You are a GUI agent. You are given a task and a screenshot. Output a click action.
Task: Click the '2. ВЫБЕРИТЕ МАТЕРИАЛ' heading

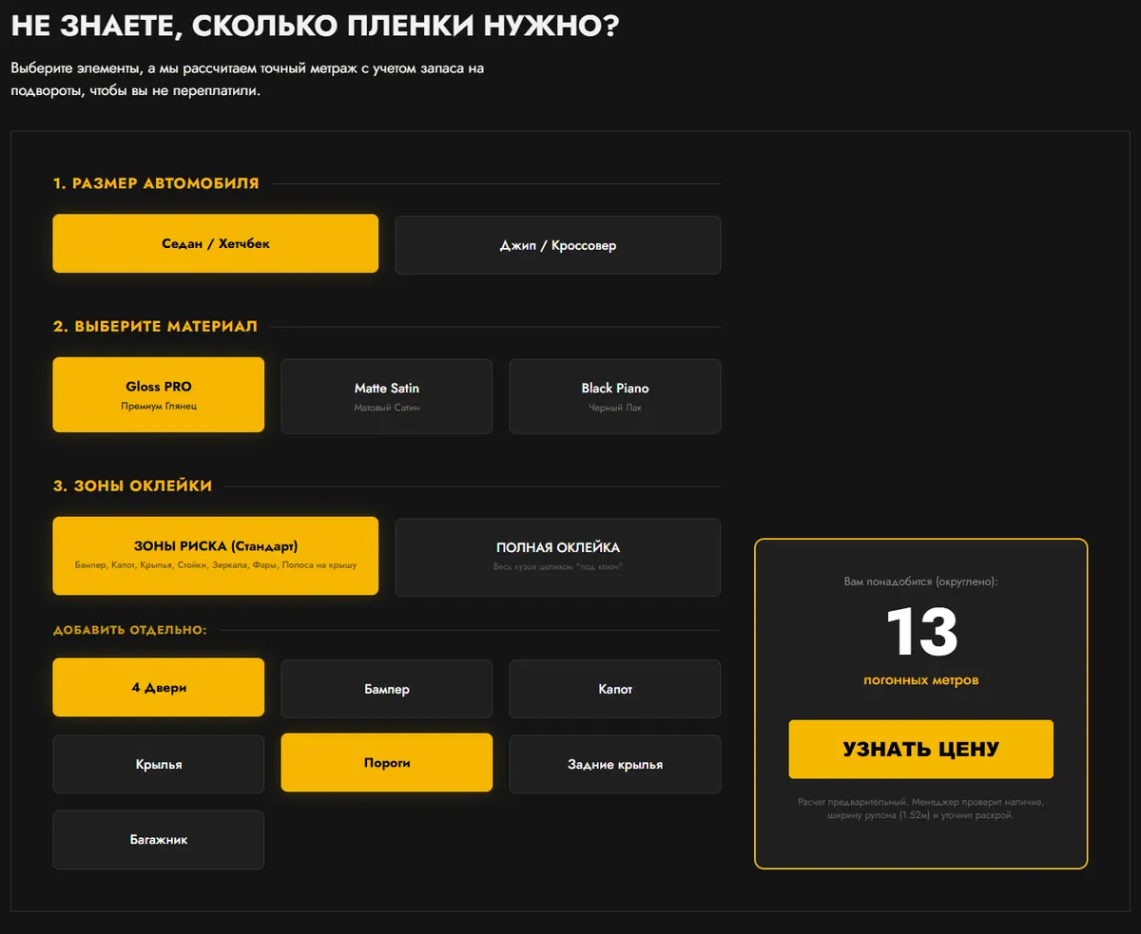pyautogui.click(x=155, y=327)
